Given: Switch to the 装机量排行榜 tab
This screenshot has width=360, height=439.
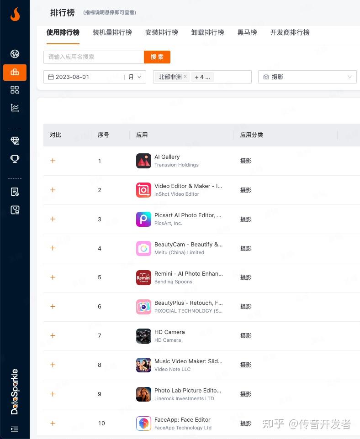Looking at the screenshot, I should pos(112,32).
